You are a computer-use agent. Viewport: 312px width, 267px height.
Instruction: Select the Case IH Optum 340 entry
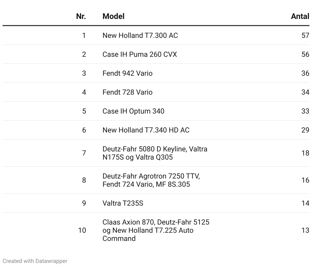click(133, 111)
